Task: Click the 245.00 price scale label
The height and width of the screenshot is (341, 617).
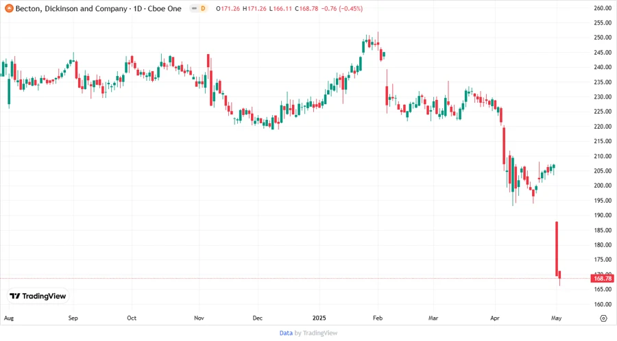Action: (x=603, y=52)
